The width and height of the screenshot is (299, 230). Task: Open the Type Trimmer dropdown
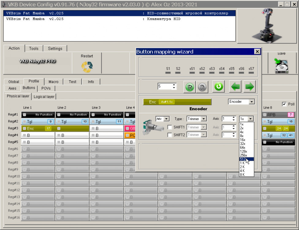coord(204,119)
